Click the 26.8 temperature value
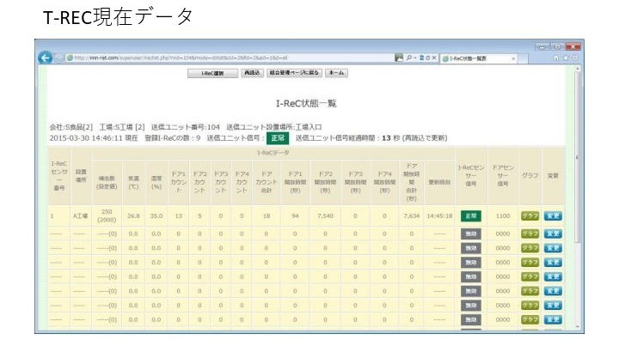Screen dimensions: 619x340 tap(133, 216)
